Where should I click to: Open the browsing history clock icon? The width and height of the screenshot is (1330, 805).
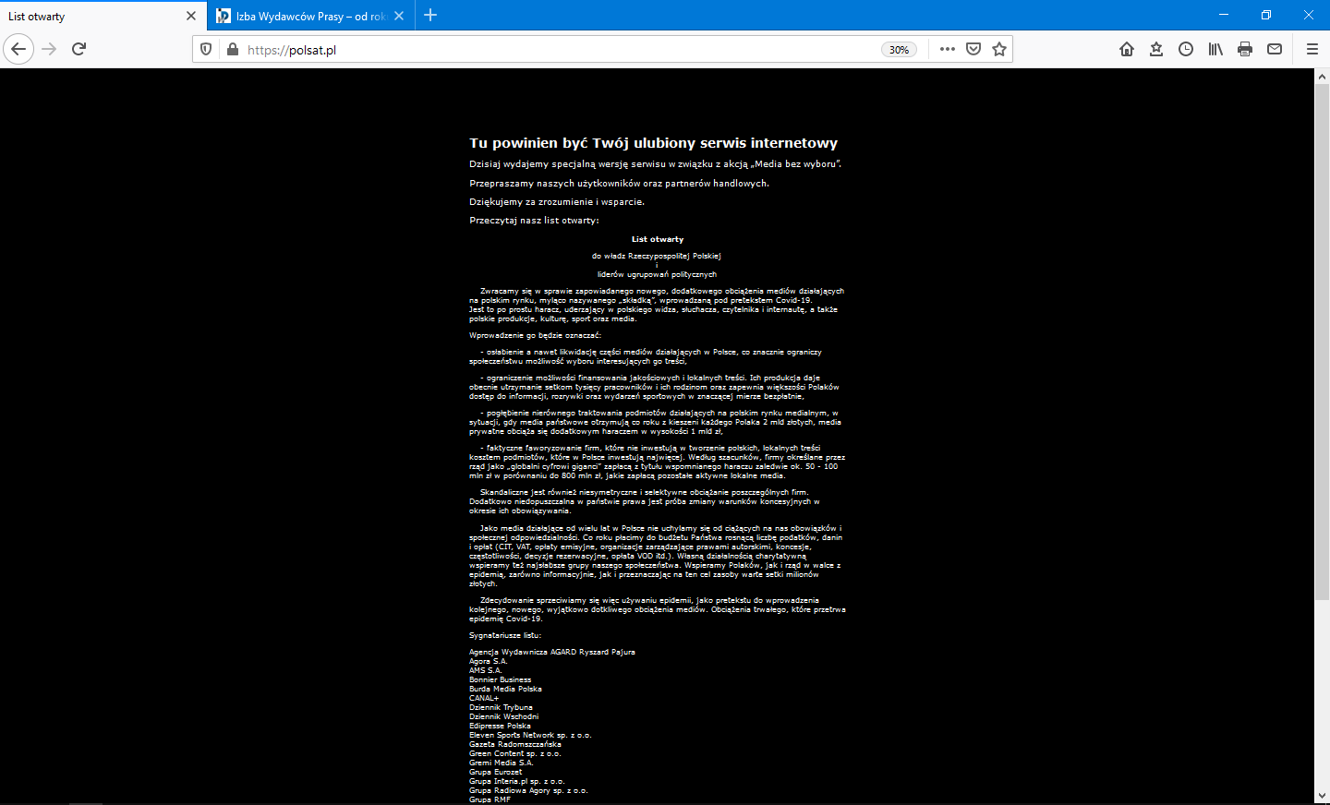(1186, 49)
